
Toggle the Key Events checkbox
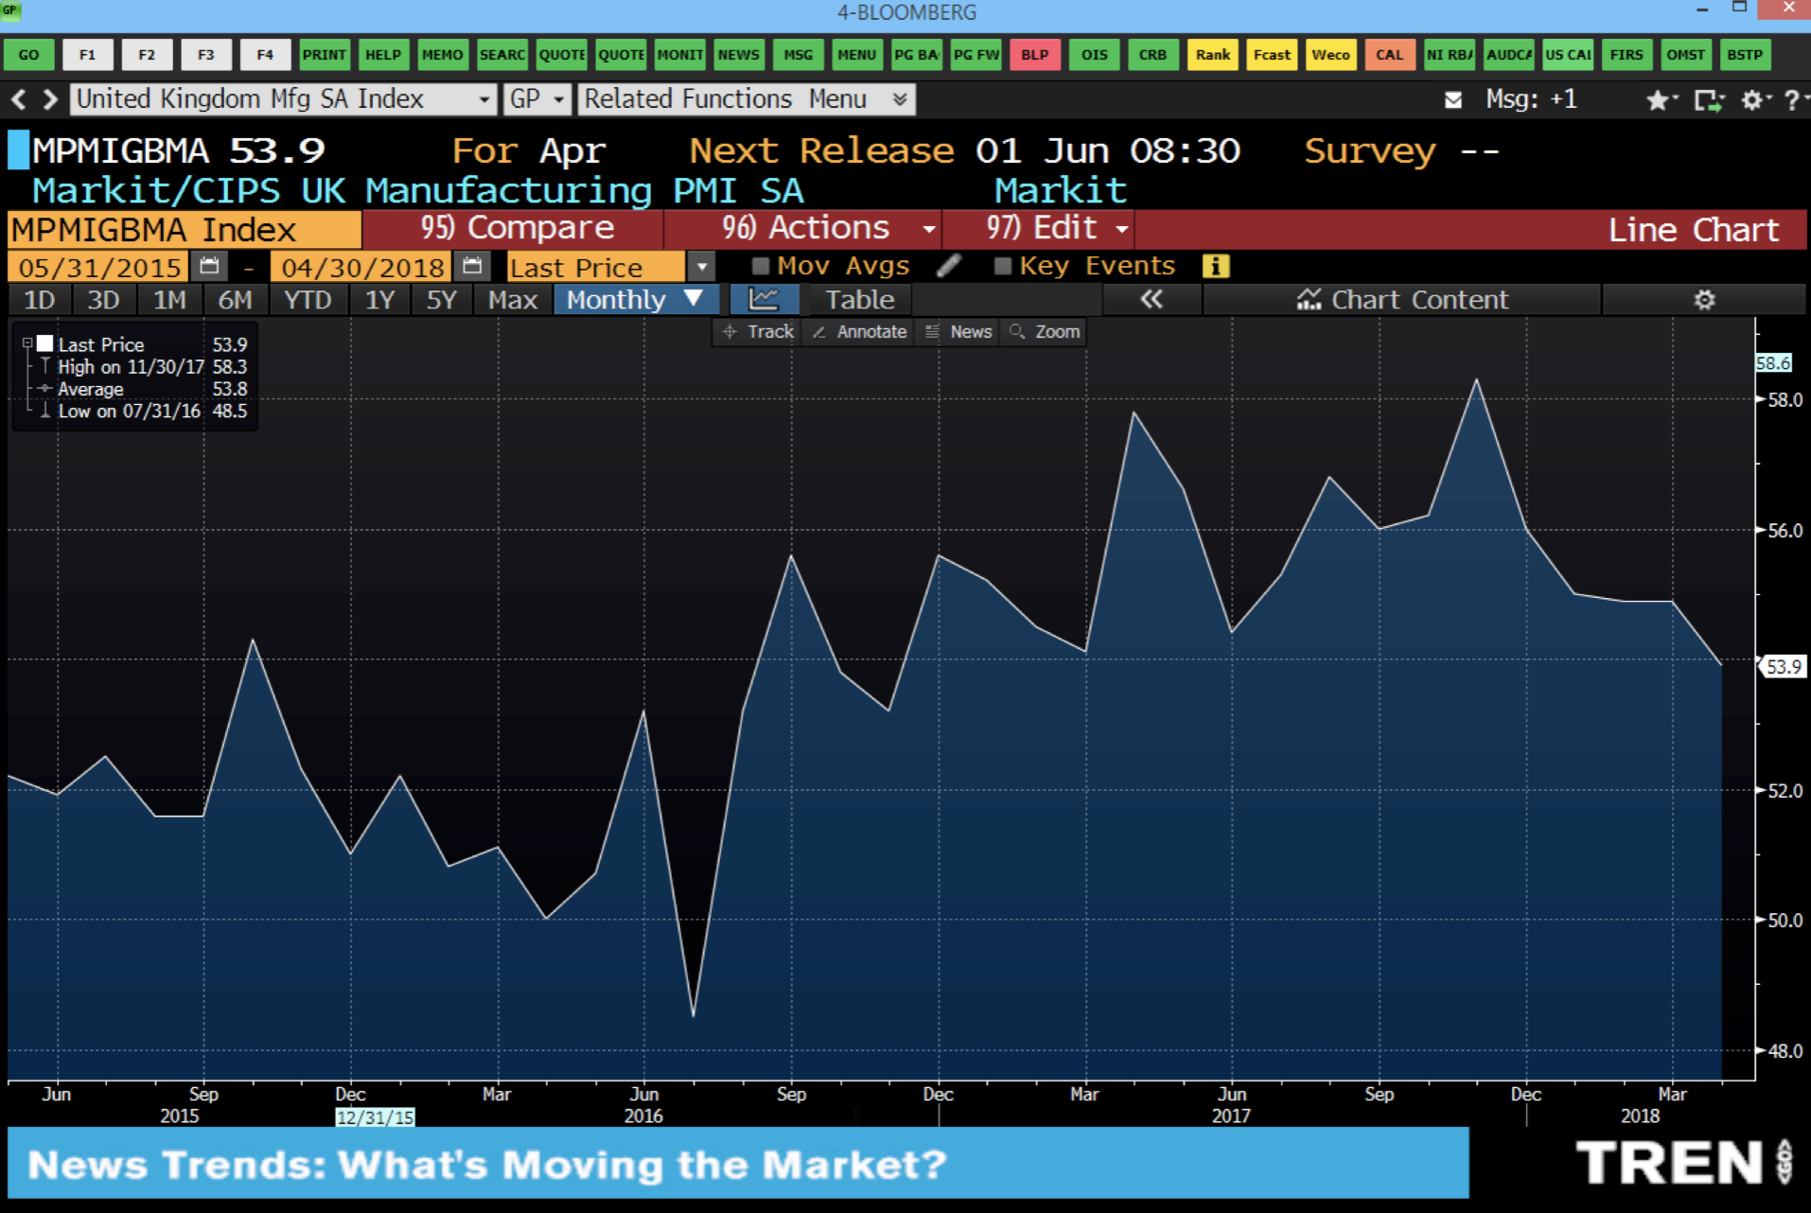coord(1003,266)
